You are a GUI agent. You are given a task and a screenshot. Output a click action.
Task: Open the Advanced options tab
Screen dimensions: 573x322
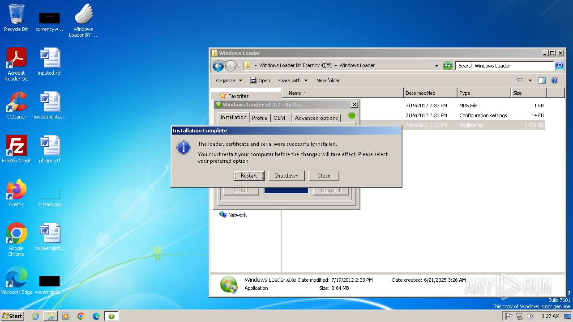(316, 118)
